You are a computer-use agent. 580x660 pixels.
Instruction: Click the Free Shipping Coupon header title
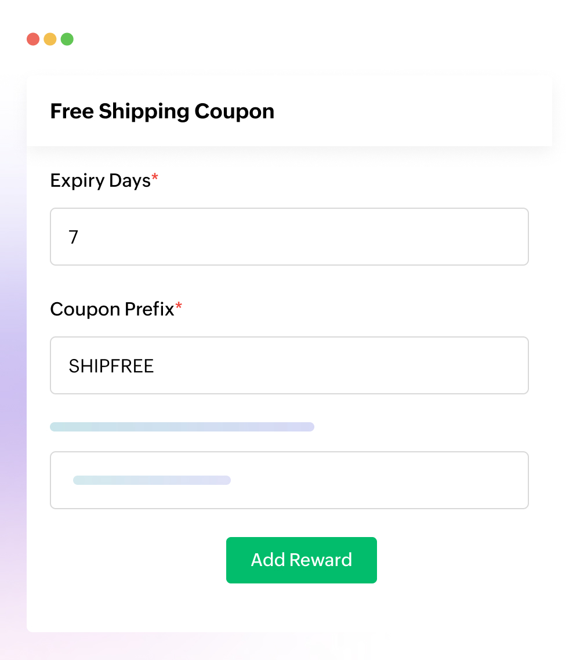pyautogui.click(x=162, y=111)
